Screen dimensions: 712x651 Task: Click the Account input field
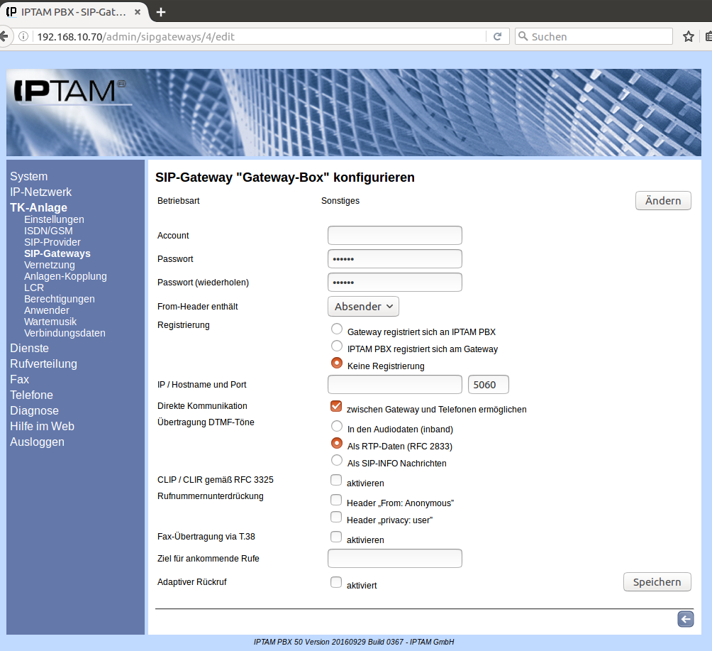coord(394,236)
